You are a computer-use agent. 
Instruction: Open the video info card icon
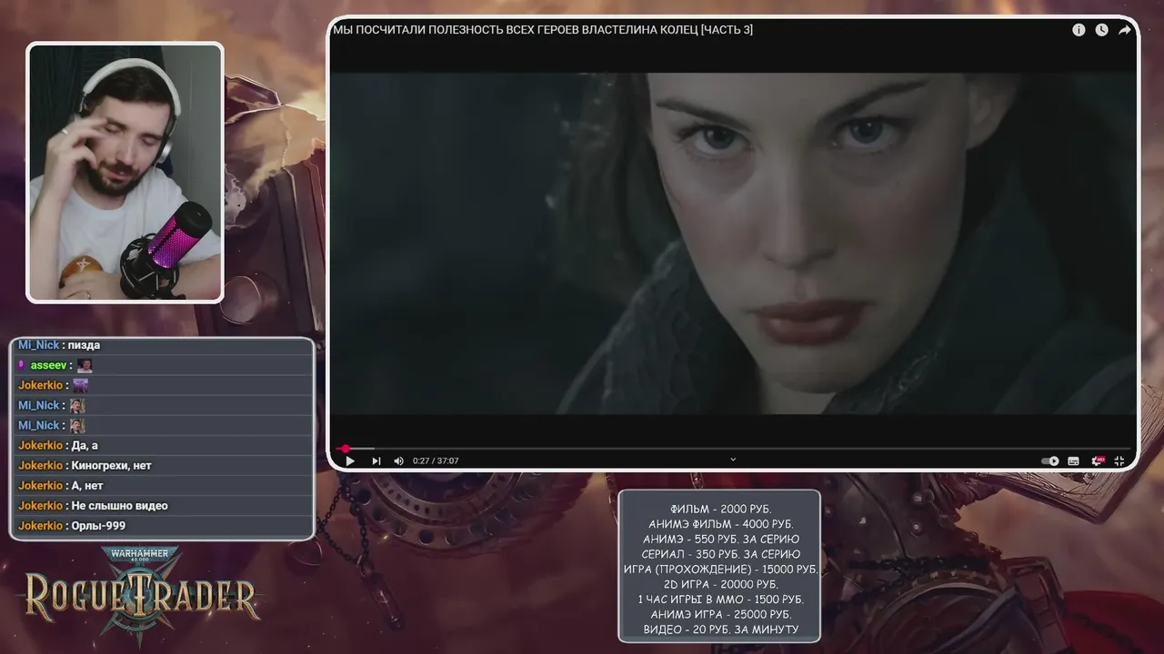coord(1079,30)
